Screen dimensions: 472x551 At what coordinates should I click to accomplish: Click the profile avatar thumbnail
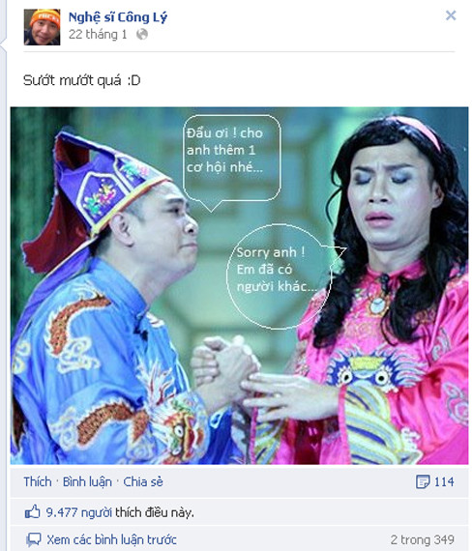[x=42, y=27]
